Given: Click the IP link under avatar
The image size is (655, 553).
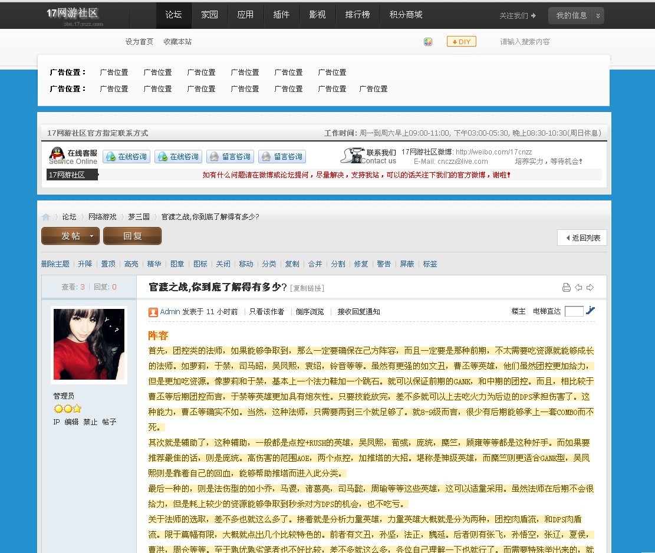Looking at the screenshot, I should (x=57, y=422).
